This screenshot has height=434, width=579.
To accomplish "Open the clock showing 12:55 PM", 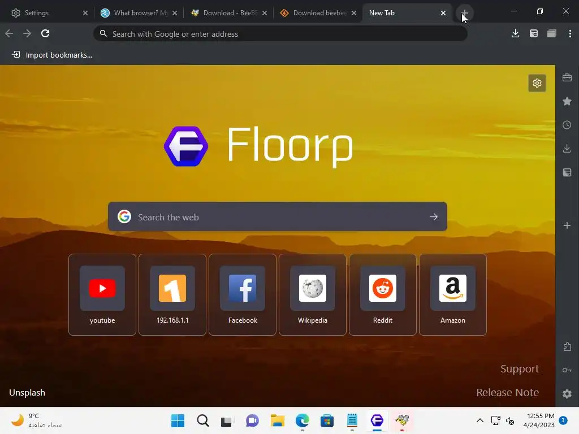I will (x=539, y=420).
